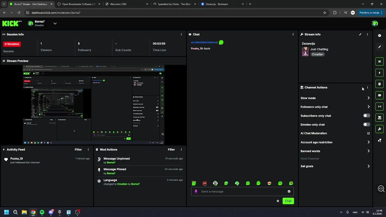The height and width of the screenshot is (217, 386).
Task: Toggle the lightning bolt activity icon in sidebar
Action: tap(379, 73)
